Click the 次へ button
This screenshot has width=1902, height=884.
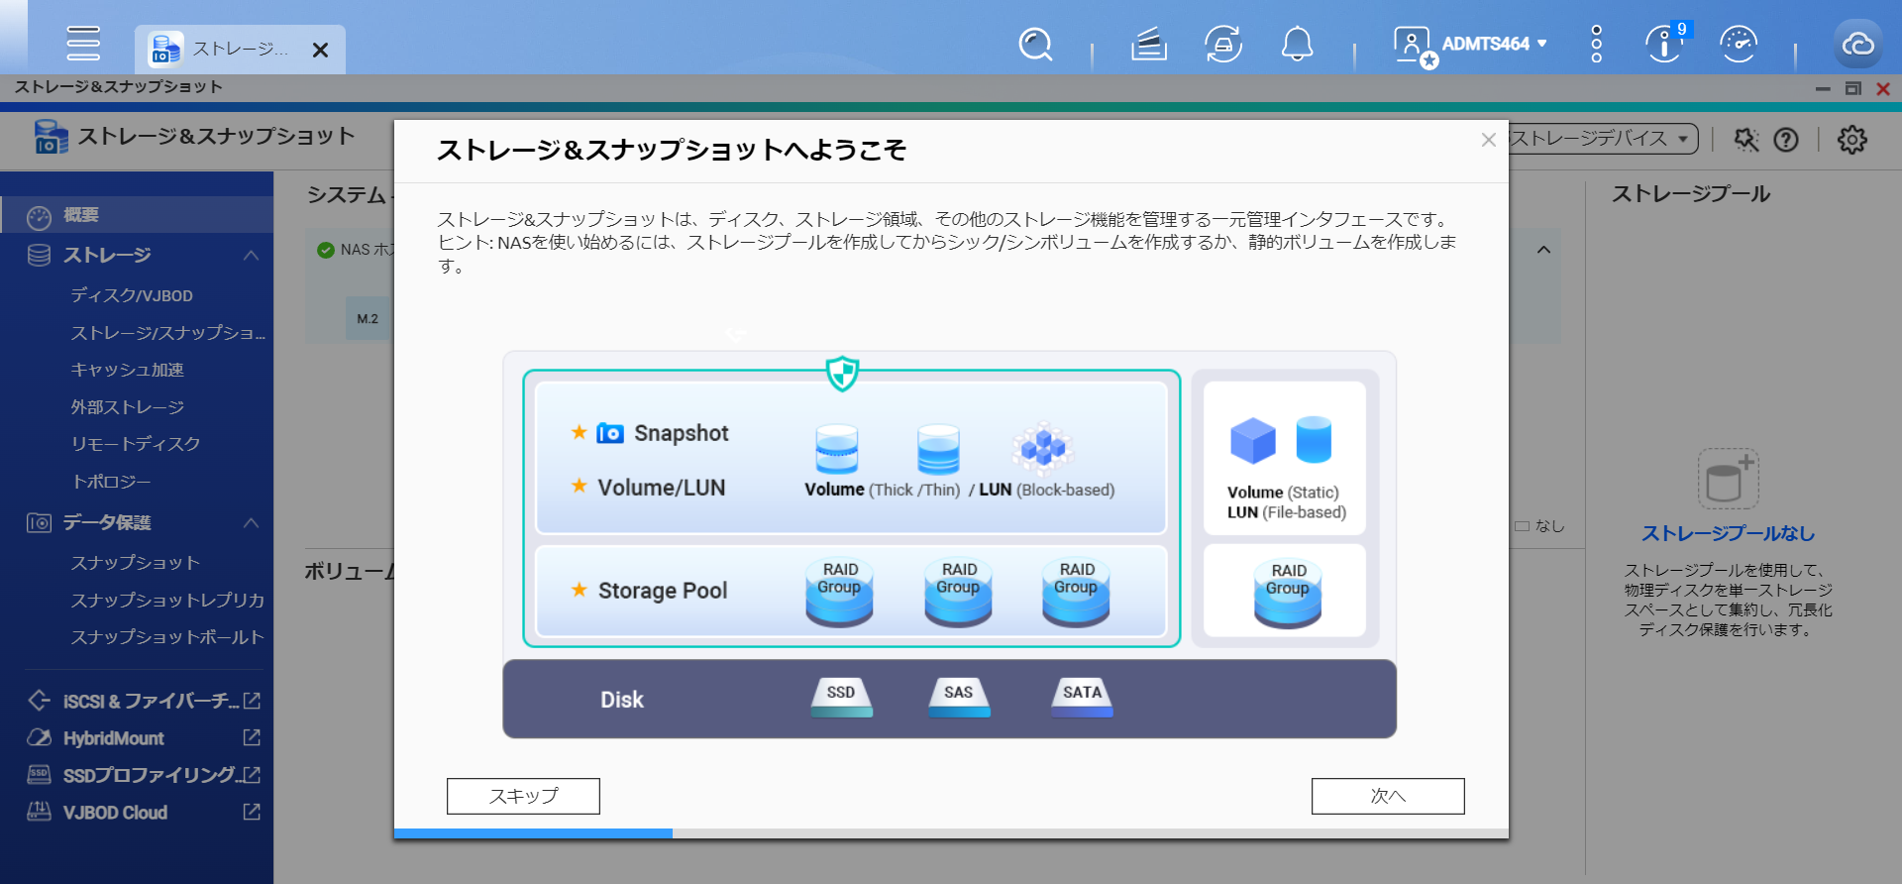1388,796
